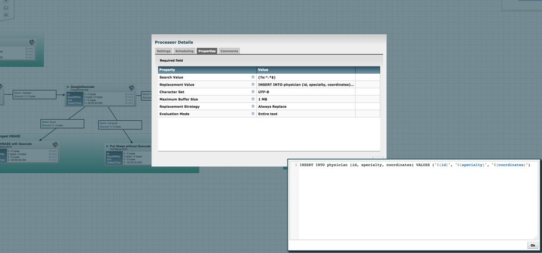
Task: Open the Entire text evaluation mode value
Action: tap(306, 114)
